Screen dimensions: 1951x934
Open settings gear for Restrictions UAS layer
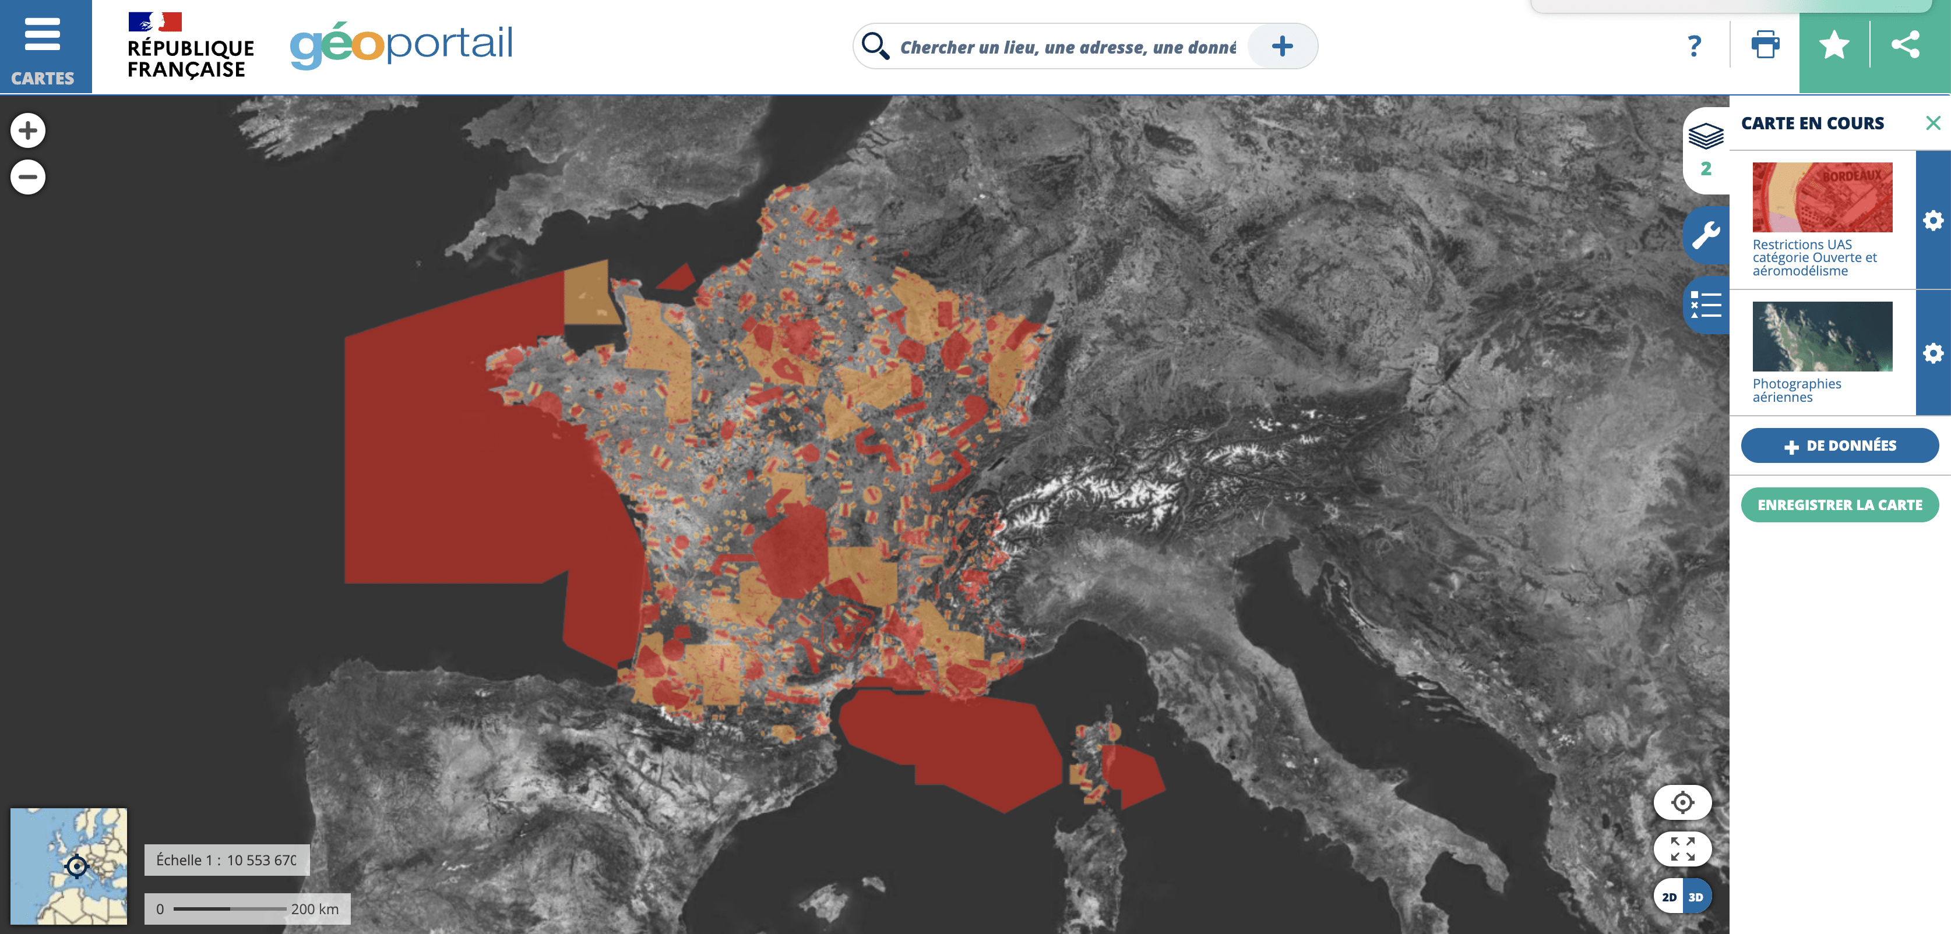point(1933,220)
